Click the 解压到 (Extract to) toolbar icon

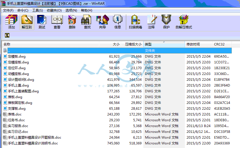(27, 20)
